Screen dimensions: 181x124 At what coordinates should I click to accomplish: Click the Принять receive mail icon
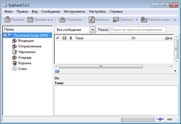tap(7, 19)
